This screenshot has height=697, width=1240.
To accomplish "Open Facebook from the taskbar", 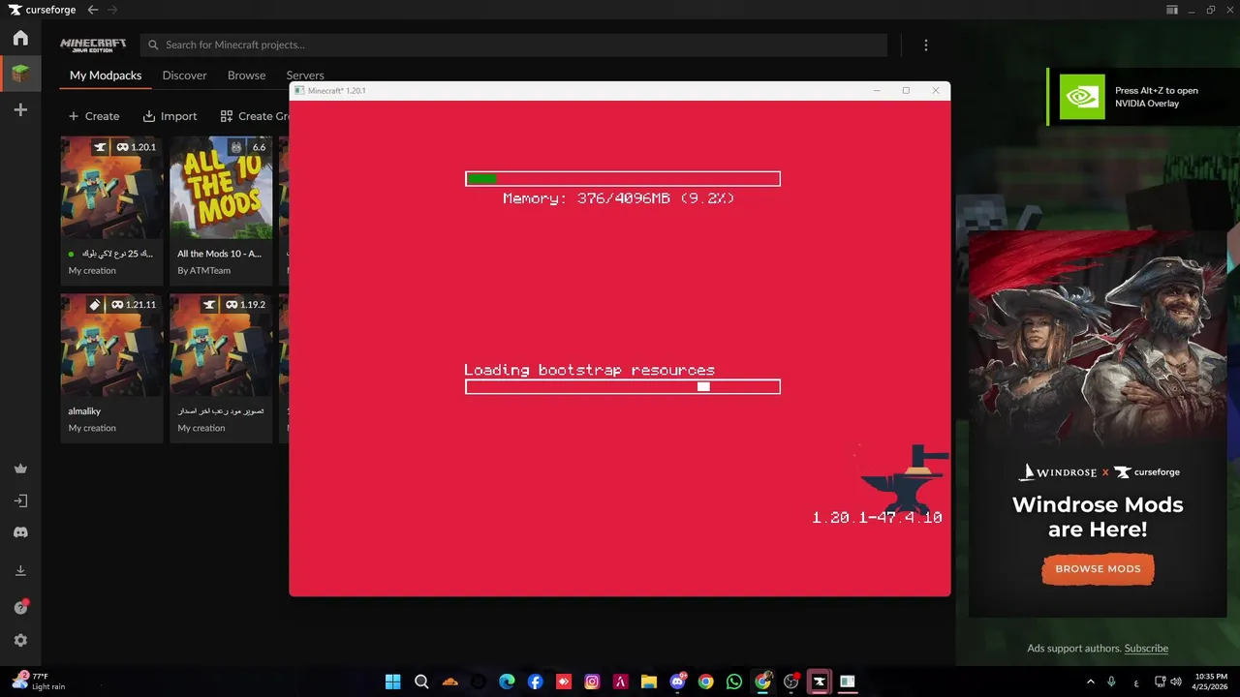I will pos(535,682).
